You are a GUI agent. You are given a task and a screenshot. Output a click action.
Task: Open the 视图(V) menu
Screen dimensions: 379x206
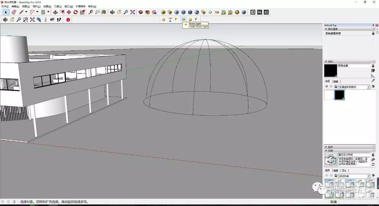[x=26, y=6]
